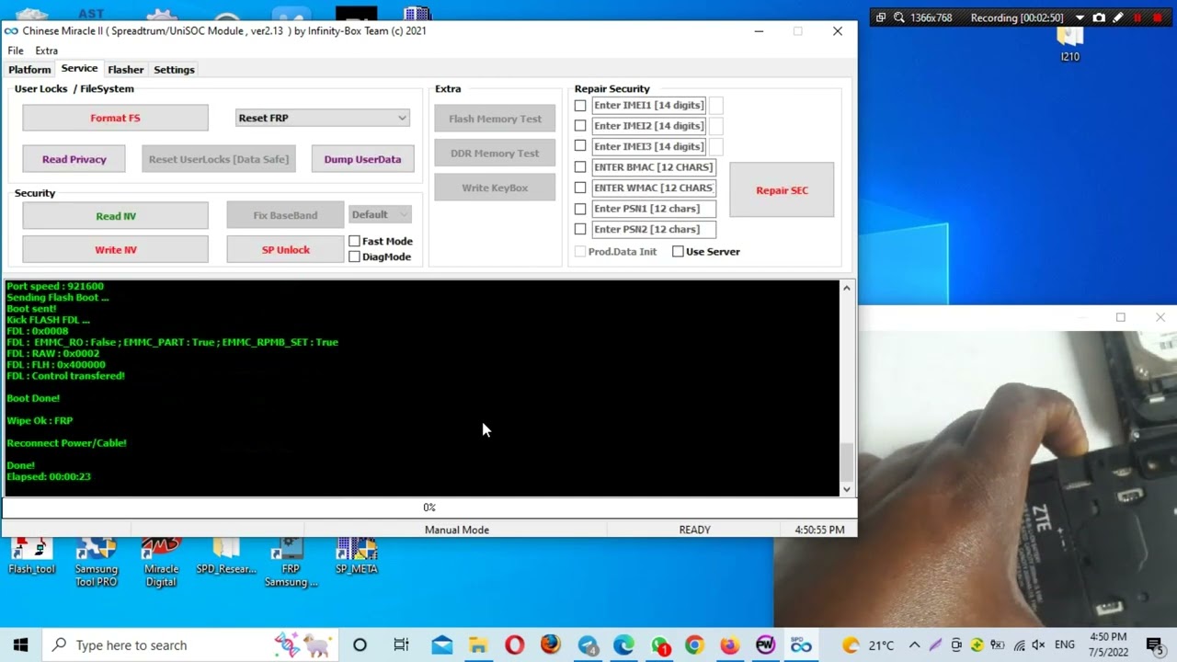The height and width of the screenshot is (662, 1177).
Task: Click inside the Enter IMEI1 input field
Action: click(x=648, y=105)
